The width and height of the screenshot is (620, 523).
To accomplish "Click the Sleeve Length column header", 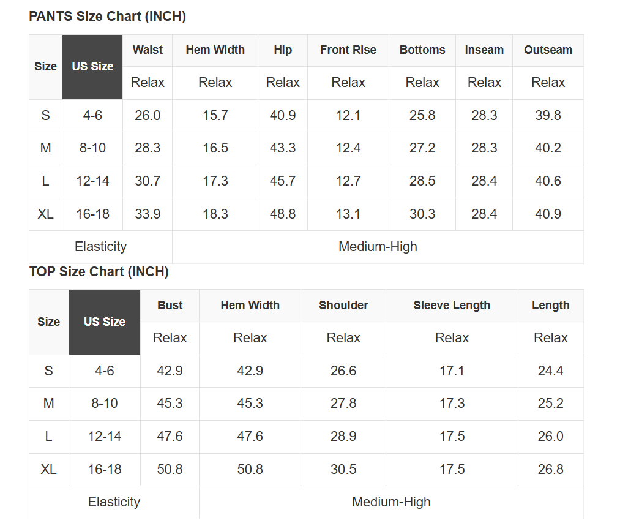I will [x=452, y=306].
